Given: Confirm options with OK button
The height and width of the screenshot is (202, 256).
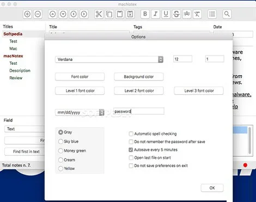Looking at the screenshot, I should (x=212, y=188).
